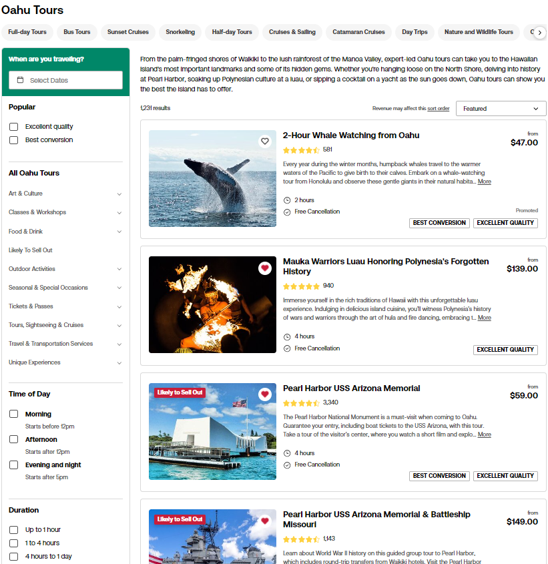Viewport: 548px width, 564px height.
Task: Check Evening and night option
Action: tap(13, 465)
